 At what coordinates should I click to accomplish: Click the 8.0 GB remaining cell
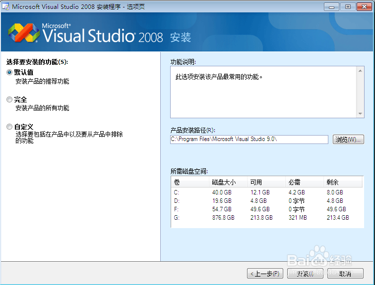335,192
